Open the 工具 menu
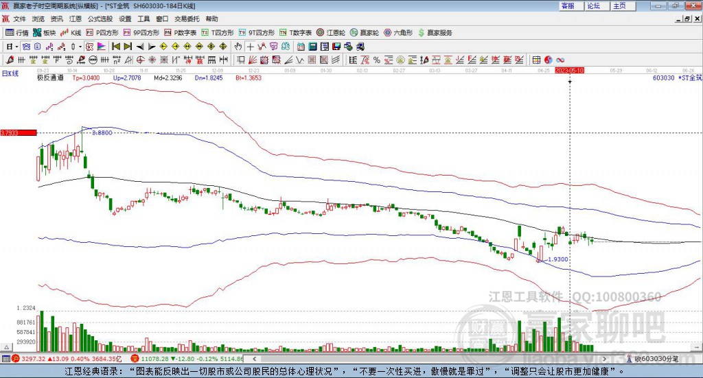 coord(143,19)
